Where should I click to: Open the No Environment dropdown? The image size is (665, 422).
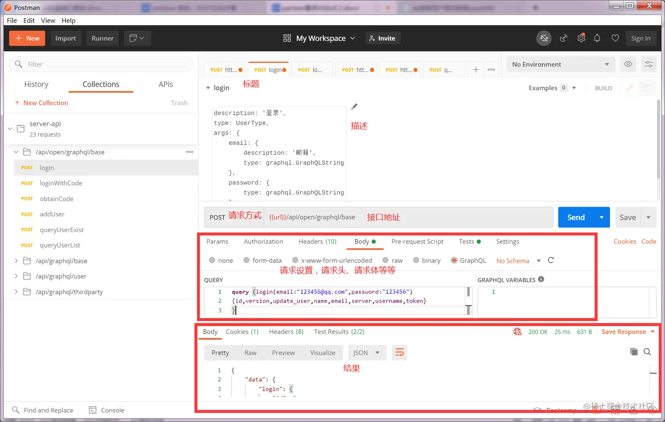[561, 64]
